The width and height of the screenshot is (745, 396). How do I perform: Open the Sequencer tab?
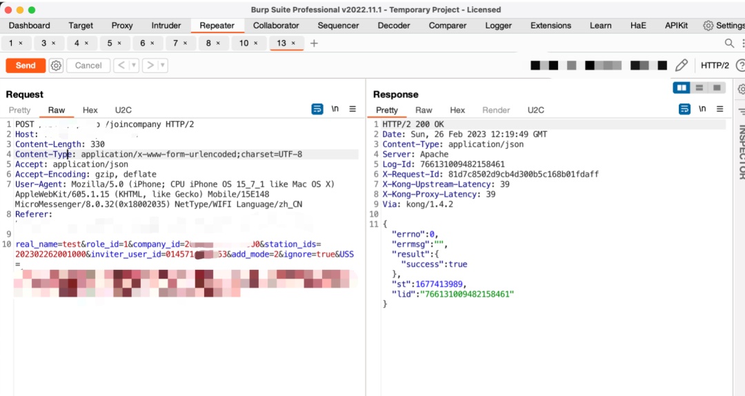[338, 26]
